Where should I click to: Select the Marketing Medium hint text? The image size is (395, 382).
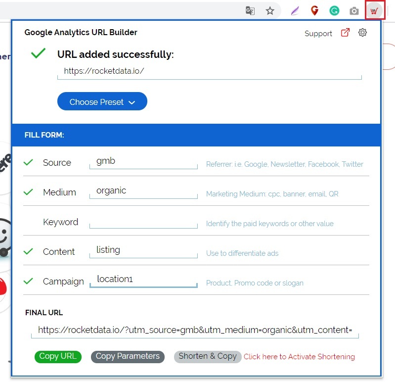[x=272, y=194]
